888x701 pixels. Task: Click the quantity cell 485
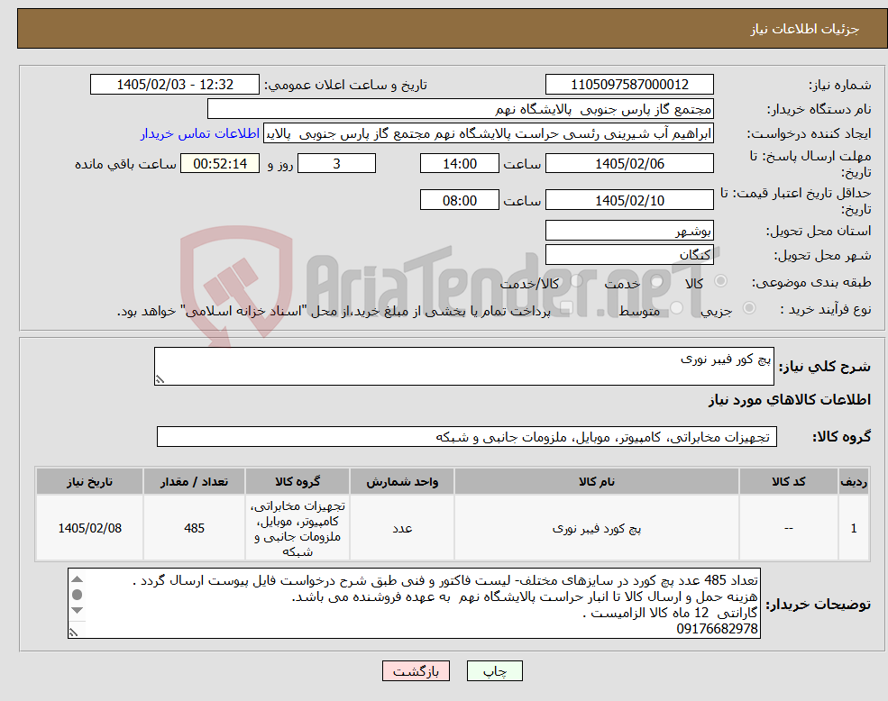194,528
